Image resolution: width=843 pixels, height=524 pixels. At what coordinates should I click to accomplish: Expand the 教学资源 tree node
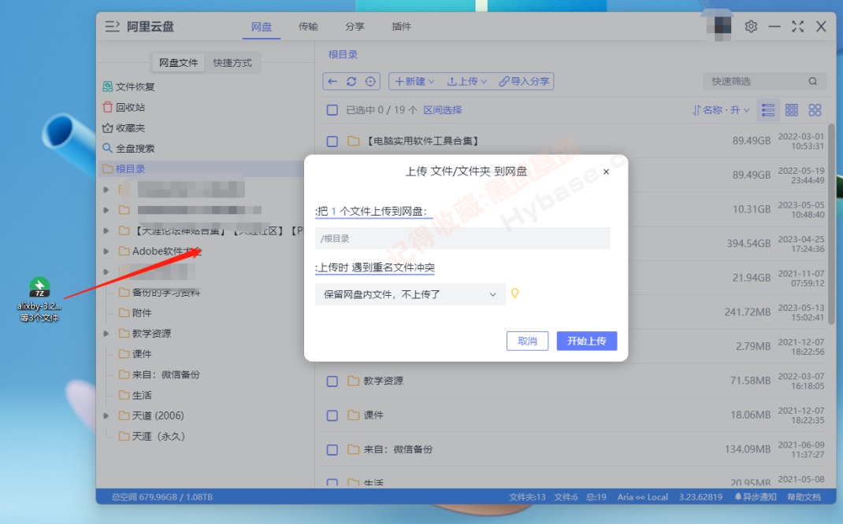(106, 334)
